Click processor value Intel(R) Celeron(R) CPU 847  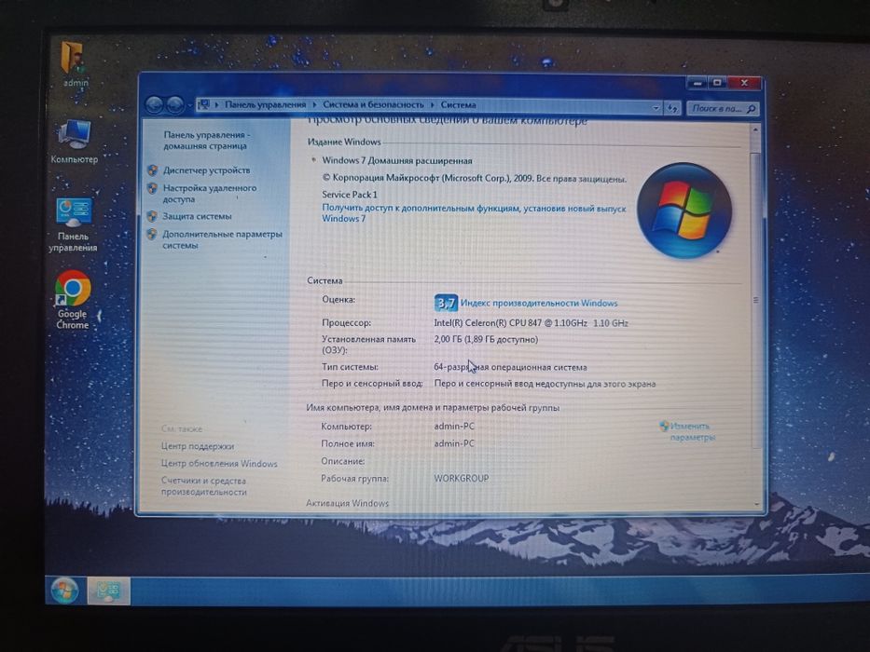(x=531, y=322)
